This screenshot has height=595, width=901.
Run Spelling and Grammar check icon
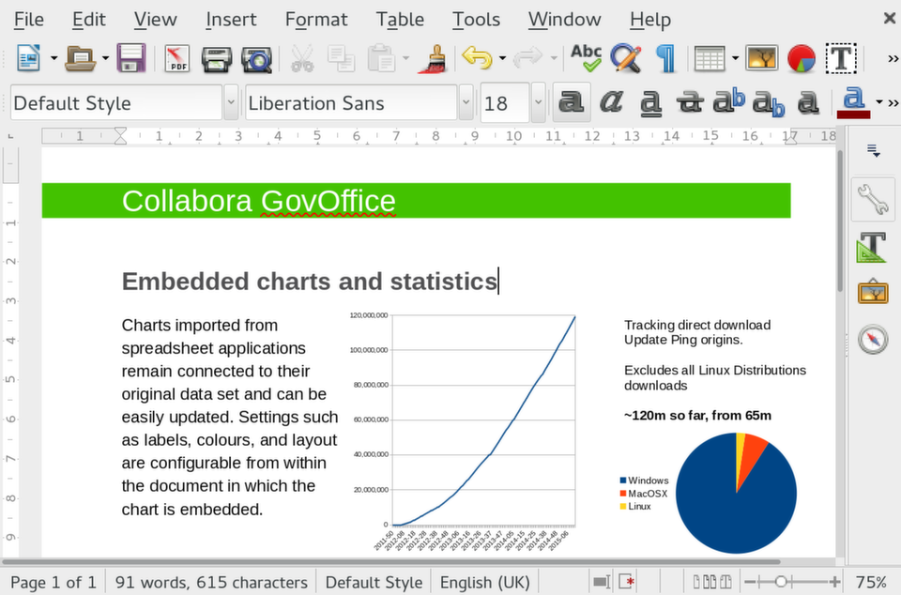click(586, 58)
